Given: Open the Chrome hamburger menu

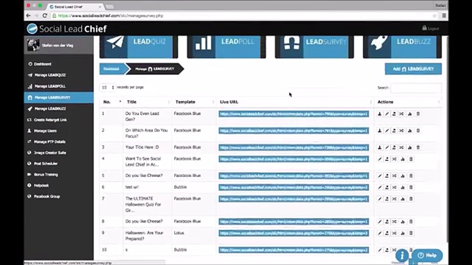Looking at the screenshot, I should coord(444,16).
